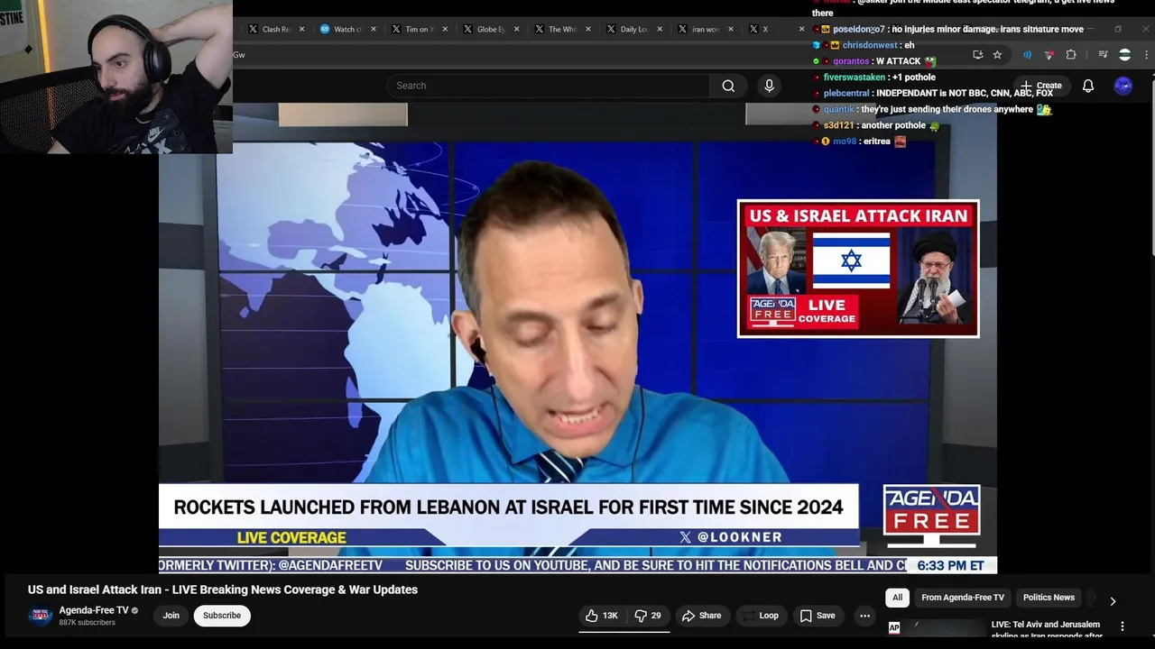Image resolution: width=1155 pixels, height=649 pixels.
Task: Click chat username qorantos
Action: [x=851, y=61]
